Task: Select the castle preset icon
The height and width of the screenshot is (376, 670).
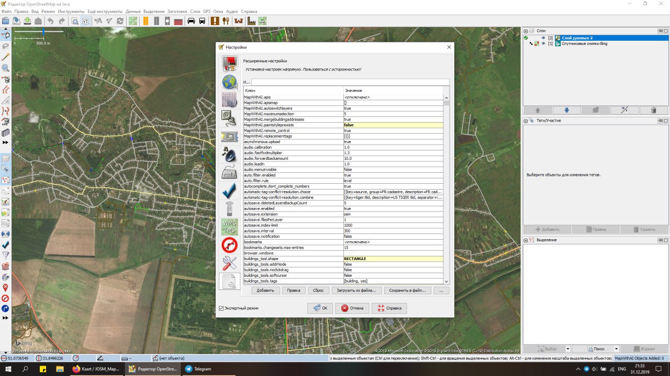Action: coord(239,21)
